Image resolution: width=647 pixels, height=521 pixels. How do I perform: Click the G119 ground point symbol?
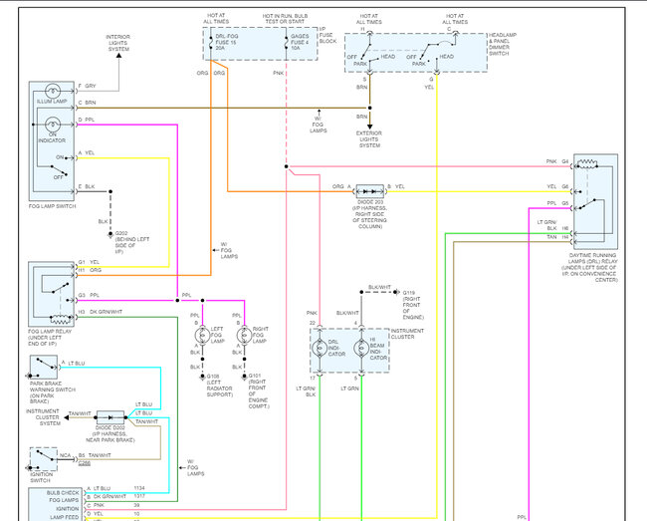[x=396, y=292]
